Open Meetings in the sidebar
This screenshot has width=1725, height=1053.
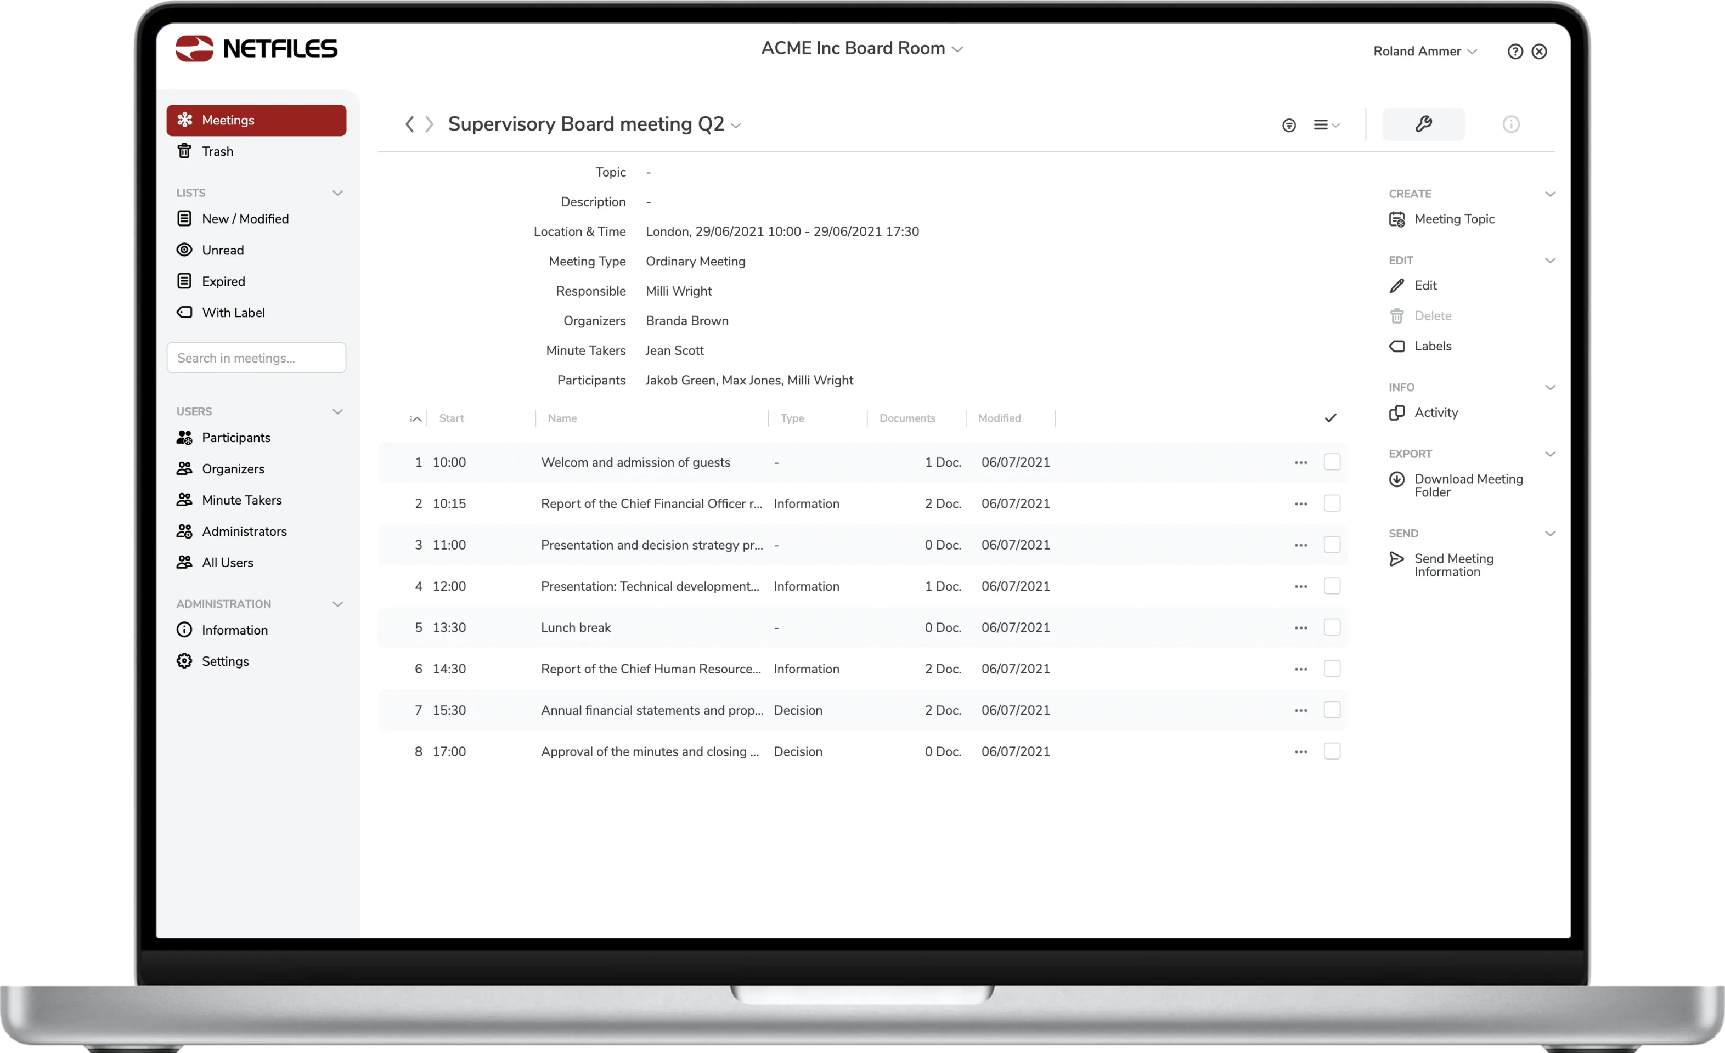pos(256,120)
